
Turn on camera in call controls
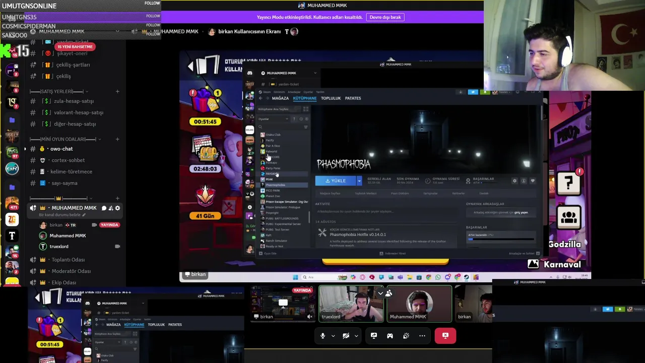click(346, 336)
